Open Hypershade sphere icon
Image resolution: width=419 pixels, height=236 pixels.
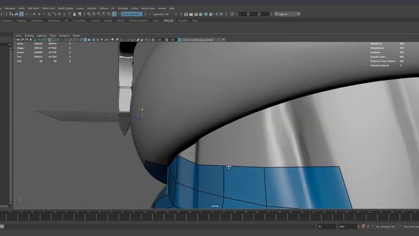(x=206, y=14)
